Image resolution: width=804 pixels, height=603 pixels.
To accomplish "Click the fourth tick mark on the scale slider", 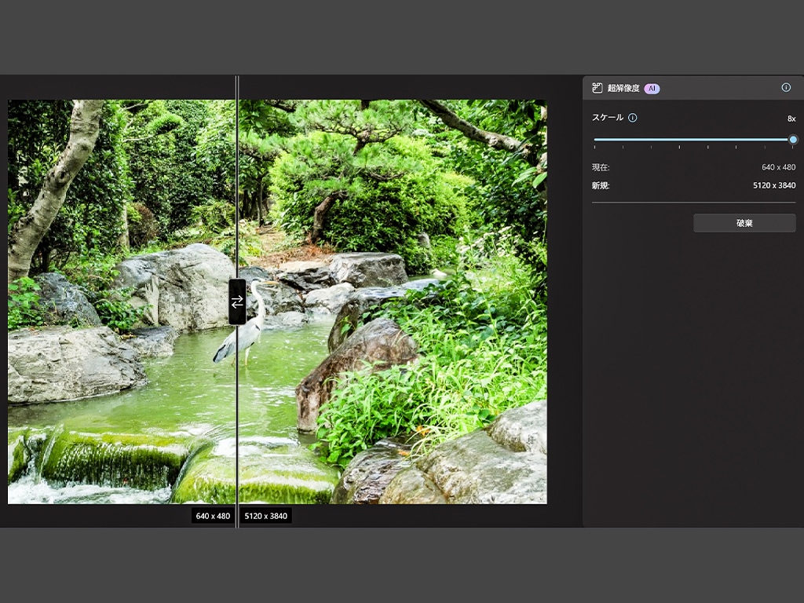I will coord(679,147).
